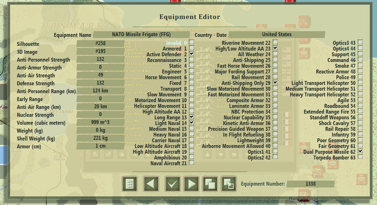Paste equipment with arrow-squares icon
The height and width of the screenshot is (205, 377).
pos(229,184)
